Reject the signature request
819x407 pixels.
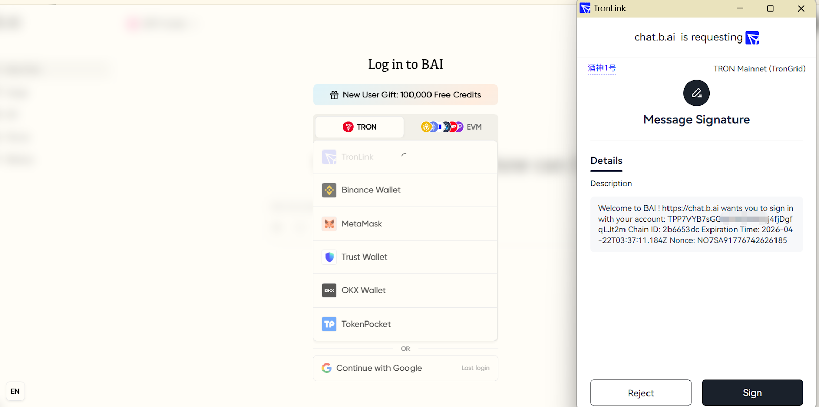640,393
